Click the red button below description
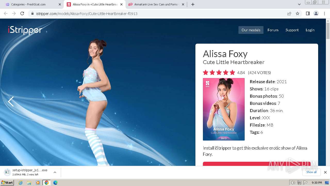 (257, 164)
